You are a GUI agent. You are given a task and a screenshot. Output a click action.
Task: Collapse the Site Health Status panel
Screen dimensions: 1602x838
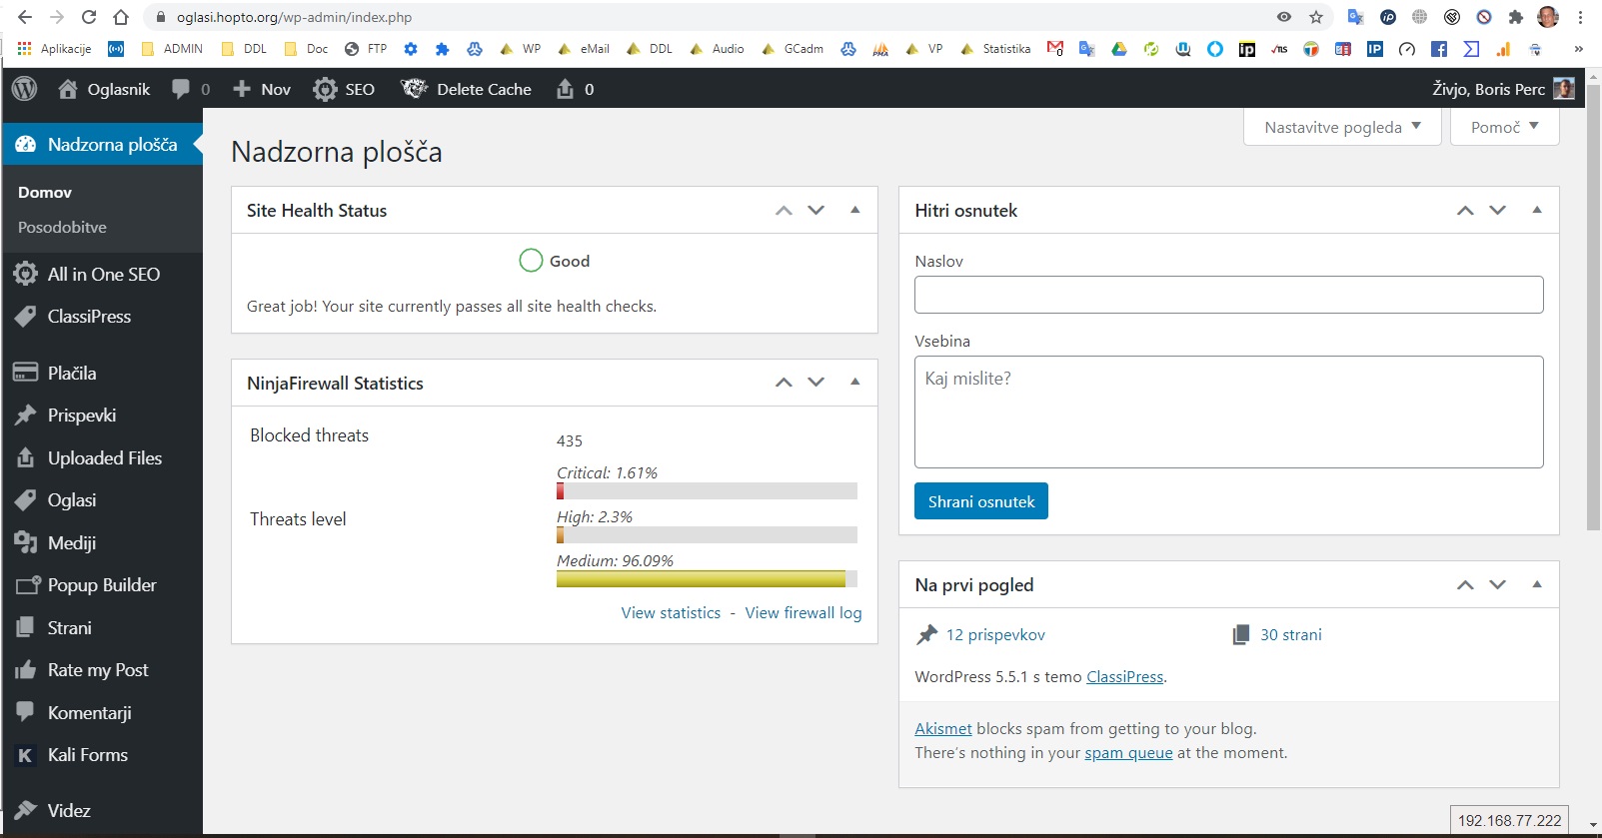[854, 210]
